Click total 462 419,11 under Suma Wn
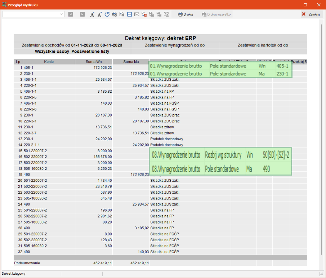 point(103,263)
